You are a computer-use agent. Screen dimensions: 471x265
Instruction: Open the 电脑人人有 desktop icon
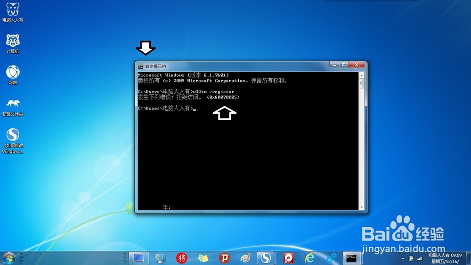pyautogui.click(x=13, y=12)
